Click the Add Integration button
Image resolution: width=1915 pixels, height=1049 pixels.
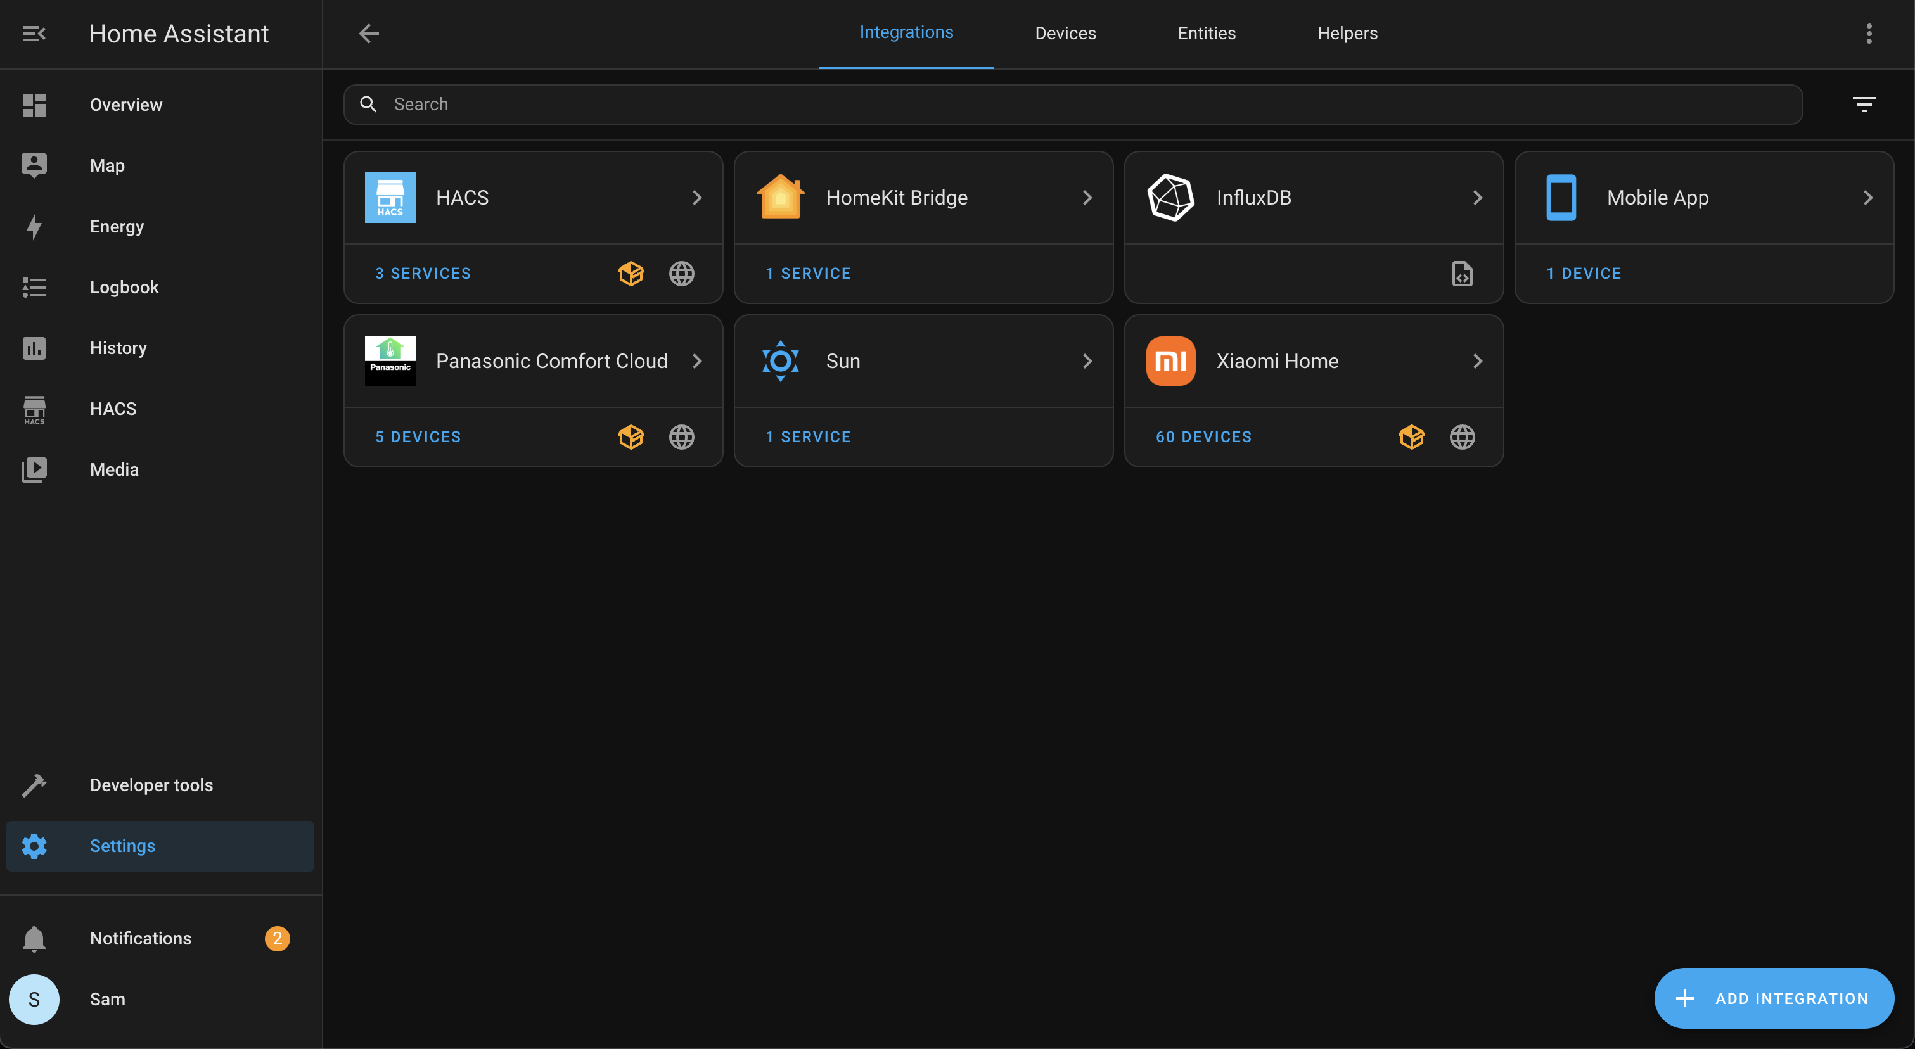(1774, 998)
